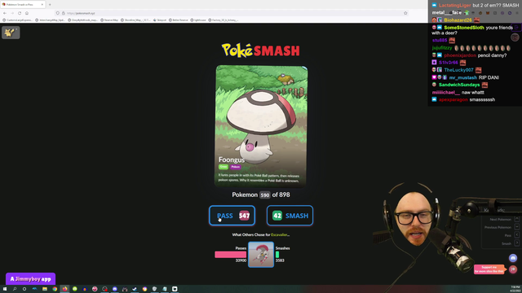Image resolution: width=522 pixels, height=293 pixels.
Task: Click the apexparagon chat username
Action: pos(453,99)
